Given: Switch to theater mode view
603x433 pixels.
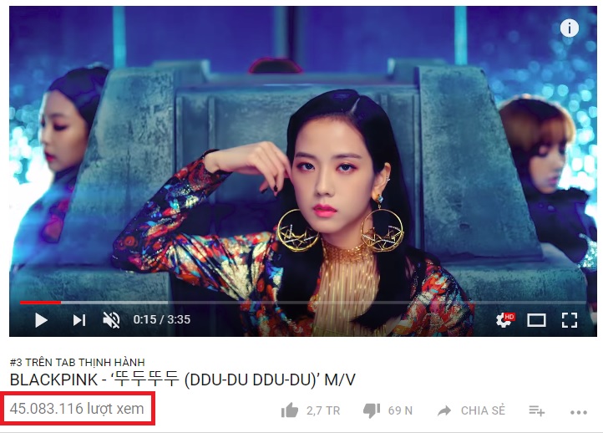Looking at the screenshot, I should [536, 320].
